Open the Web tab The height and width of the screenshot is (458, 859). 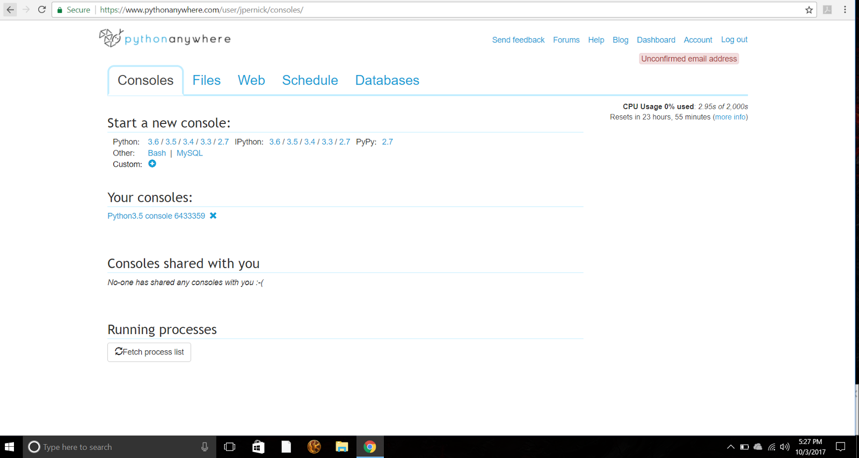[251, 80]
